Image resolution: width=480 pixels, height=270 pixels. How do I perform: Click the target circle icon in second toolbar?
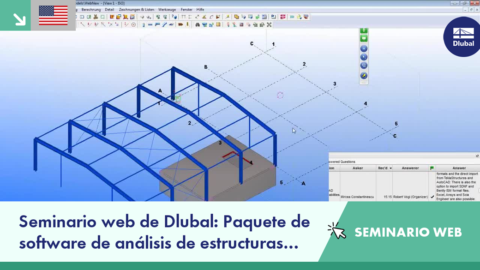133,25
